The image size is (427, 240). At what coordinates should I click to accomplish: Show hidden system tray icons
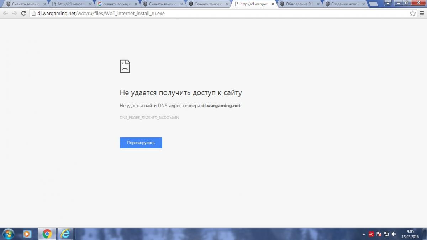coord(363,234)
